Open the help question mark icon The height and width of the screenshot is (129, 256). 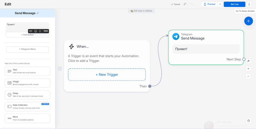coord(248,121)
